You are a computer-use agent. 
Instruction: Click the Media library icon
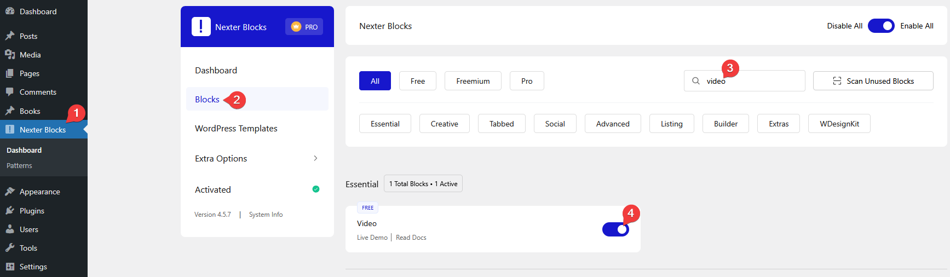coord(10,55)
